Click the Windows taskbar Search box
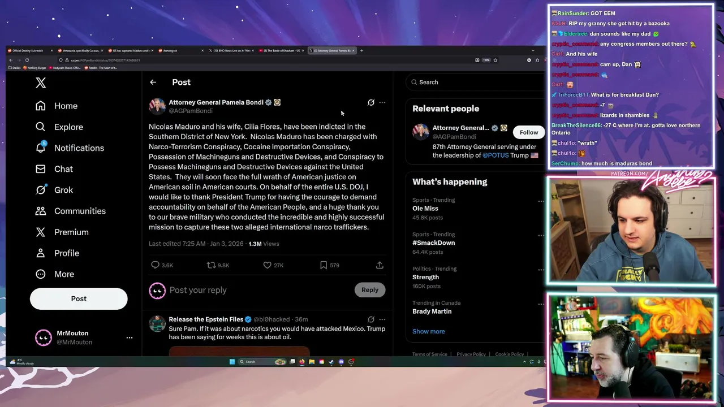Viewport: 724px width, 407px height. coord(262,362)
